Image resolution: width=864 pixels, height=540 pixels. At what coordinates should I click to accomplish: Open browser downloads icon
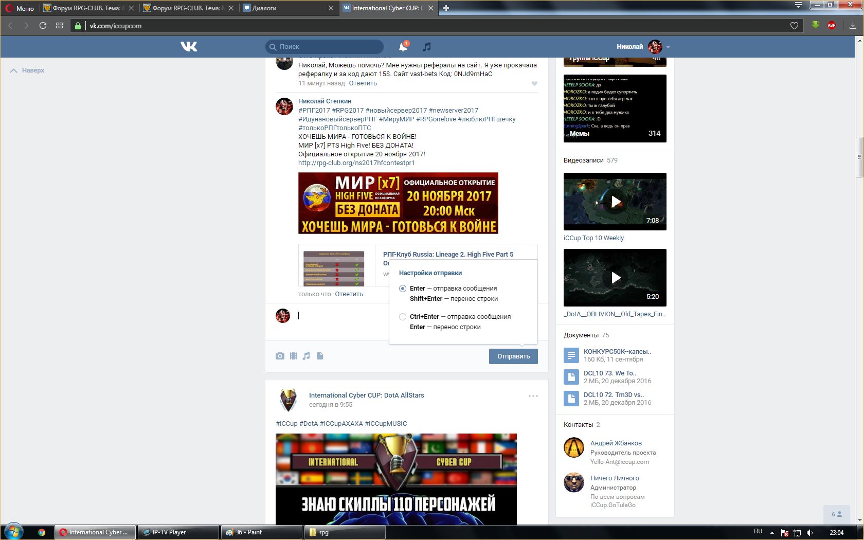click(x=853, y=25)
